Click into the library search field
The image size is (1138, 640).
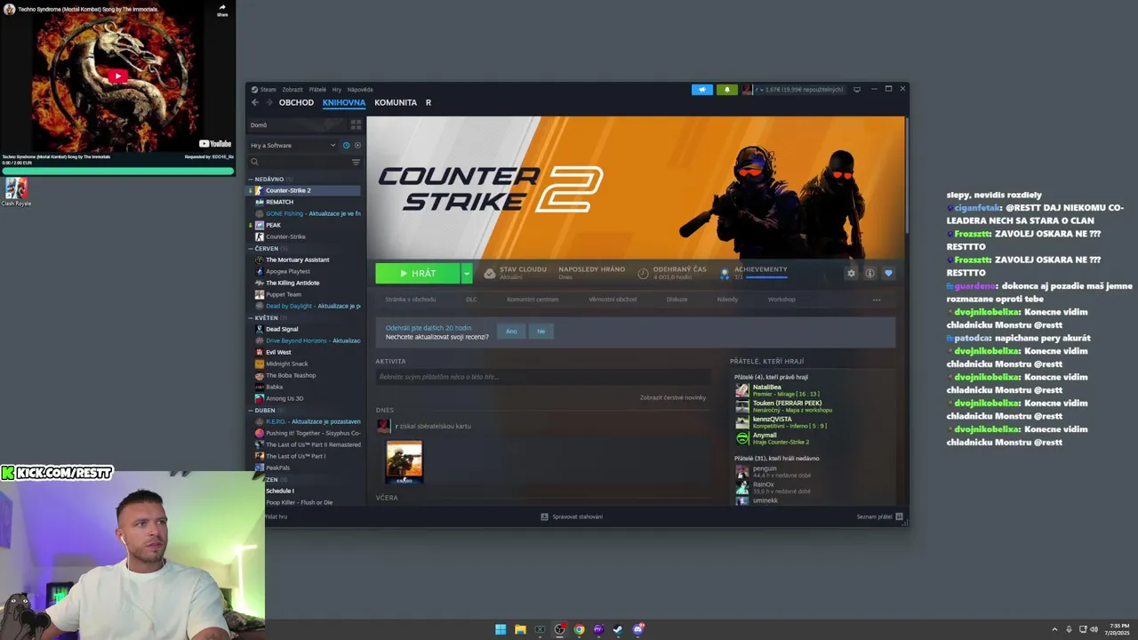[x=299, y=162]
